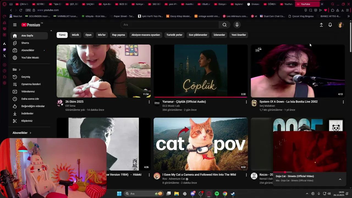352x198 pixels.
Task: Open Twitch in Opera sidebar
Action: click(x=4, y=50)
